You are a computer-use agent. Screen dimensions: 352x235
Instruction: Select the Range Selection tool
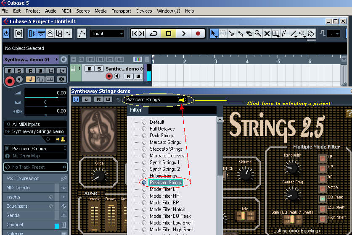click(223, 34)
